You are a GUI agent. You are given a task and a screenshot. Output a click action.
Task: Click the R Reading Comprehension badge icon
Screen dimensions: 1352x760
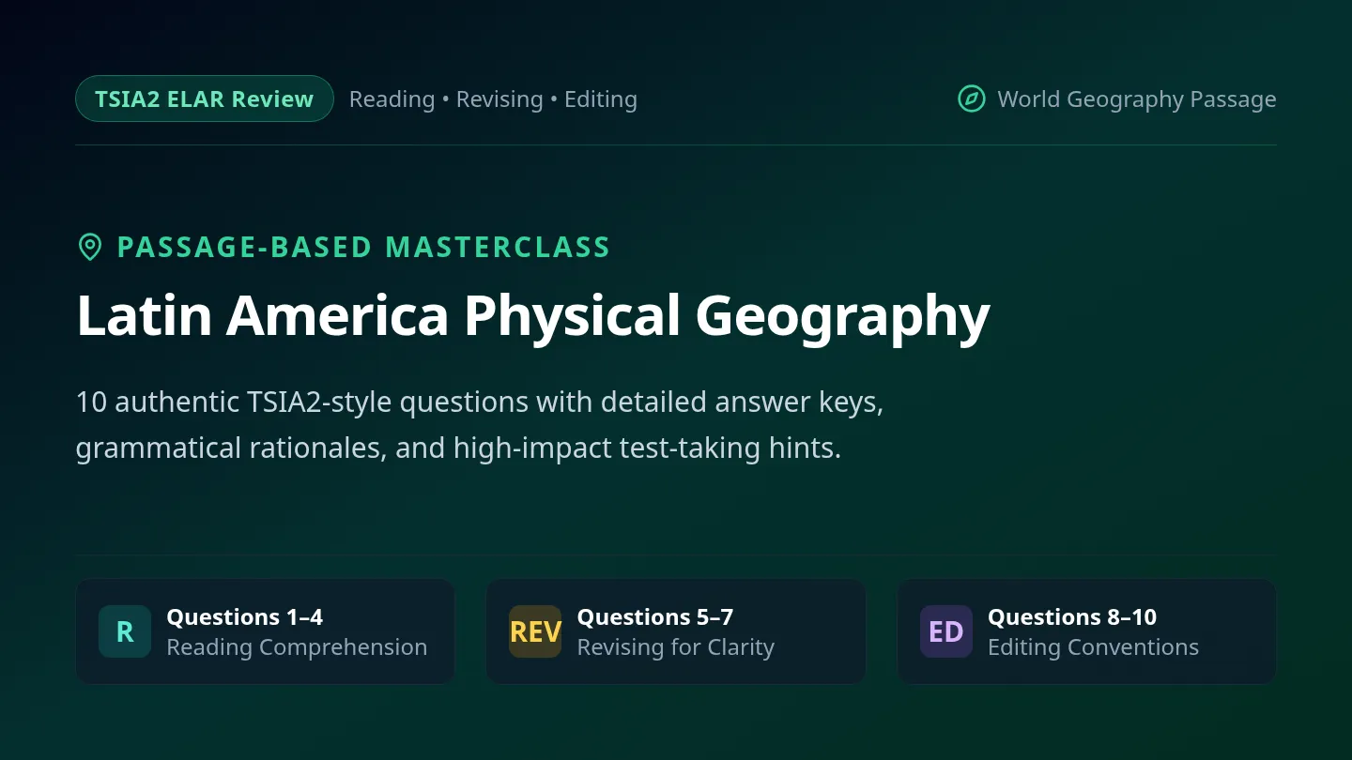point(125,631)
